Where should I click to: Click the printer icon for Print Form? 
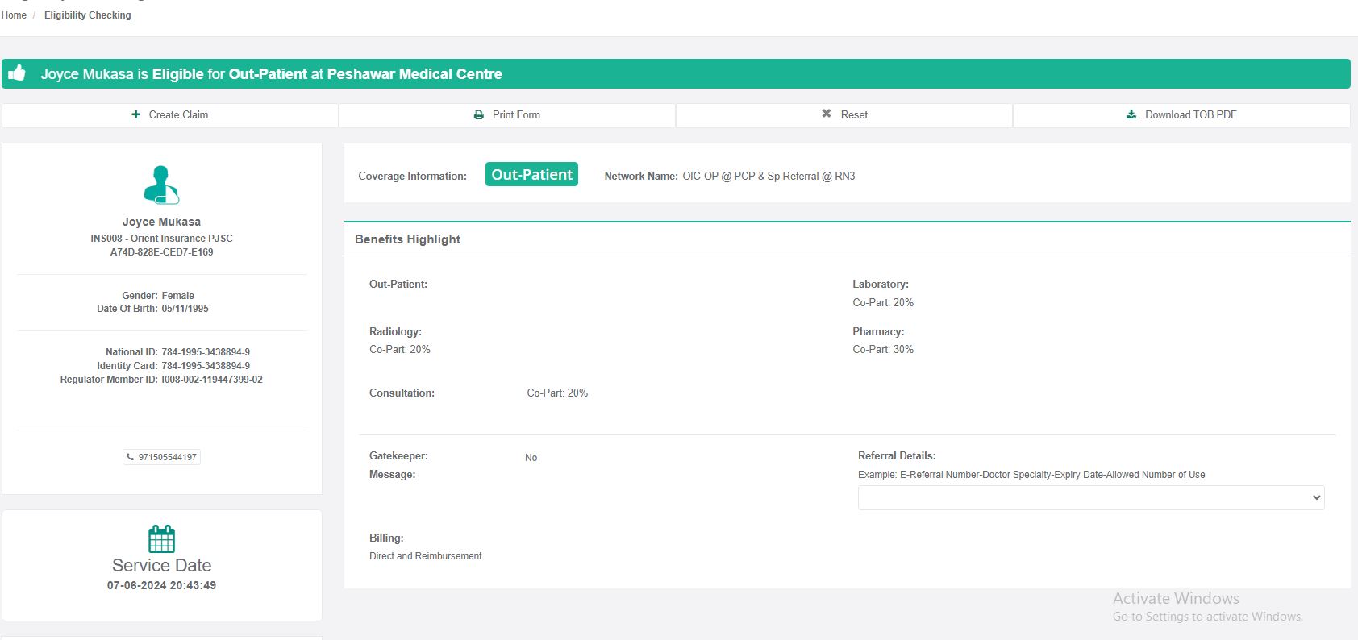[479, 114]
